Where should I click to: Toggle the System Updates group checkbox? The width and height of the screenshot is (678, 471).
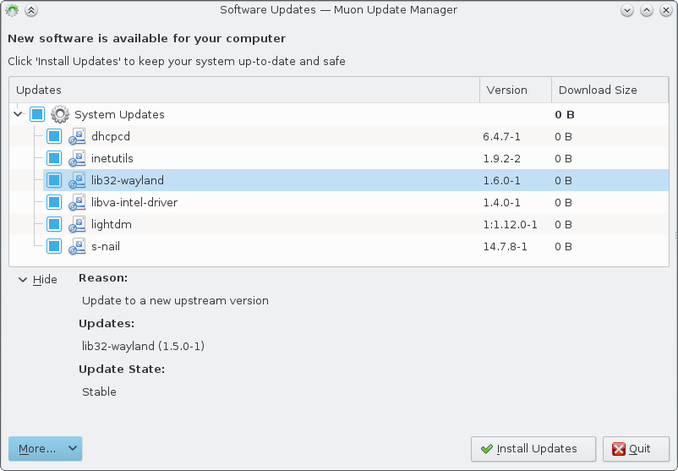(37, 114)
